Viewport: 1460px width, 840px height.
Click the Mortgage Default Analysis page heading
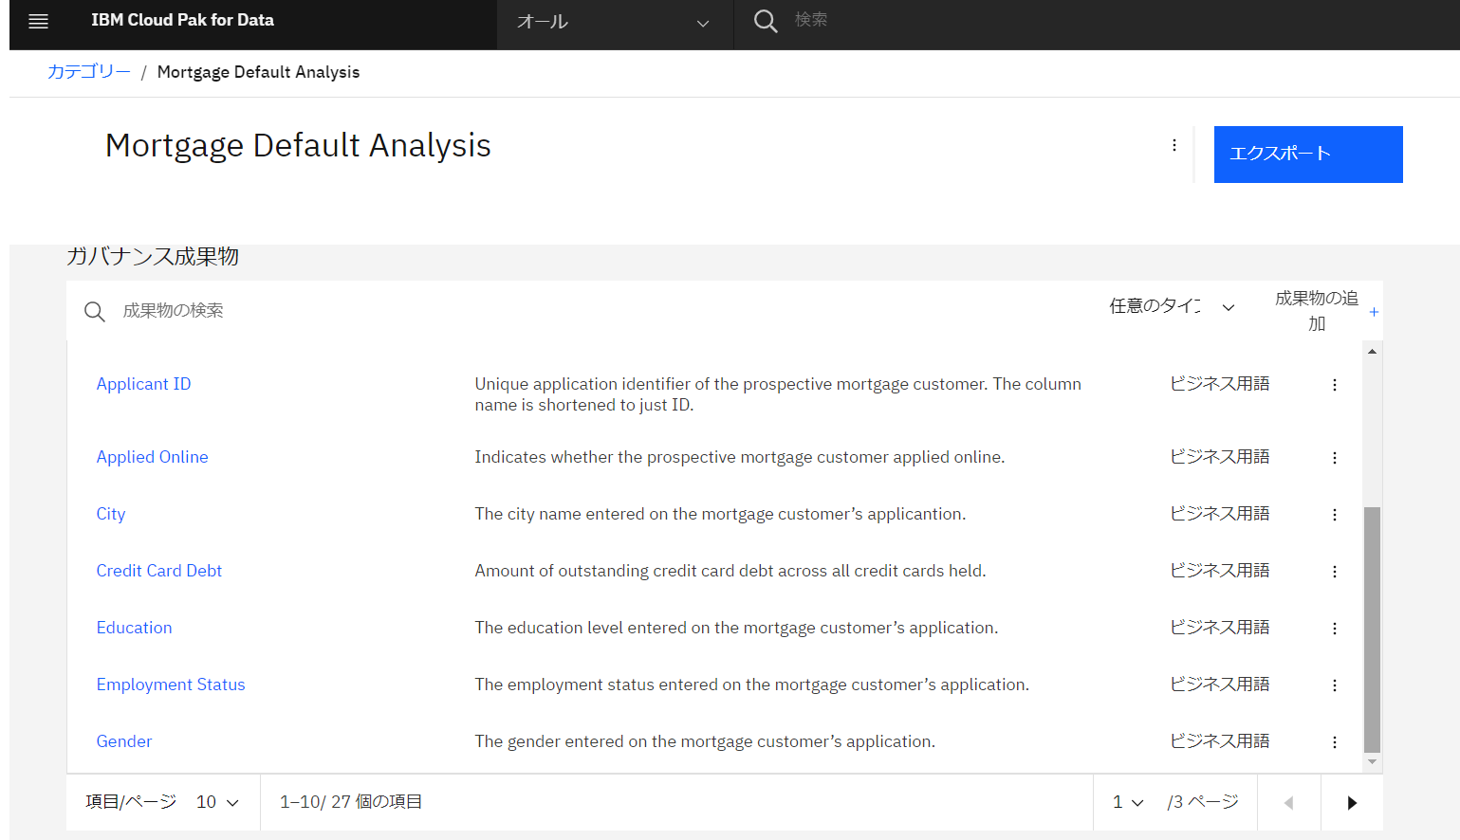click(298, 146)
